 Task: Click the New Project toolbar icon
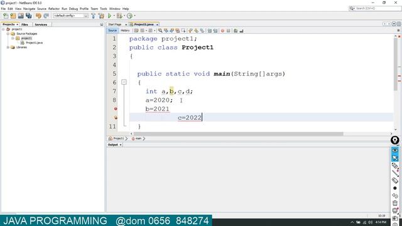pos(13,16)
